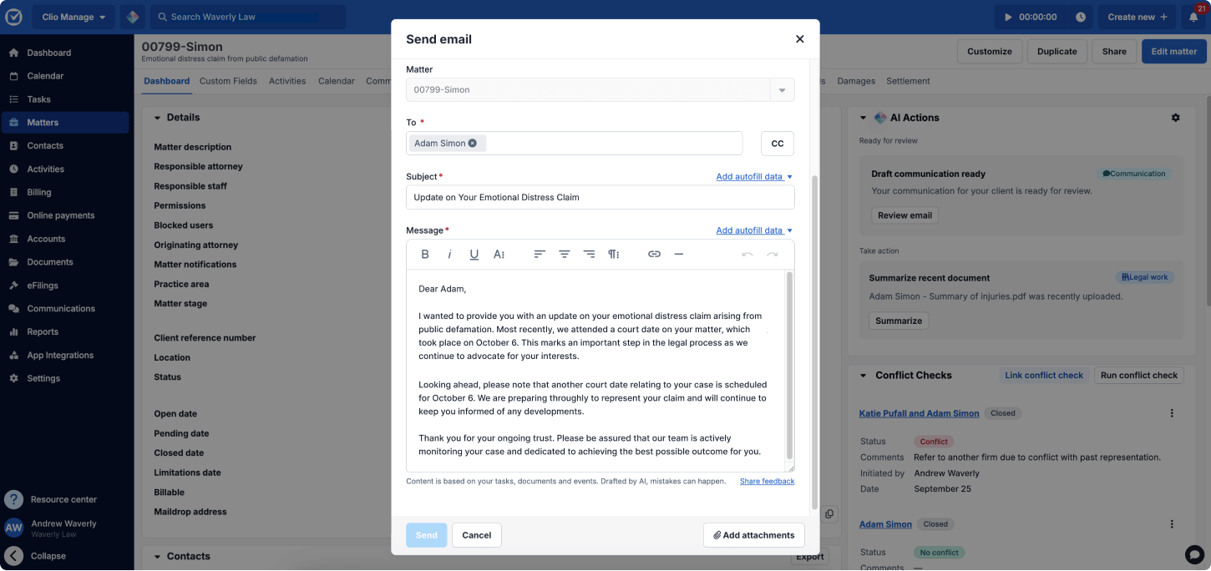
Task: Switch to the Activities tab
Action: (287, 81)
